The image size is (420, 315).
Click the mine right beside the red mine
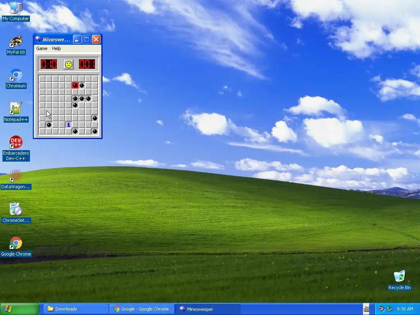[82, 85]
